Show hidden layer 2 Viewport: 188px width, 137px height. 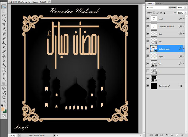coord(148,71)
